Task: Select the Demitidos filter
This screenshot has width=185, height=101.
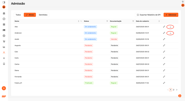Action: pyautogui.click(x=43, y=15)
